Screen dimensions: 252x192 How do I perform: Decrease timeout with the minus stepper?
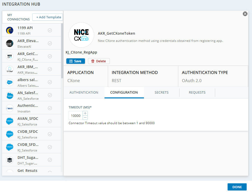coord(85,118)
